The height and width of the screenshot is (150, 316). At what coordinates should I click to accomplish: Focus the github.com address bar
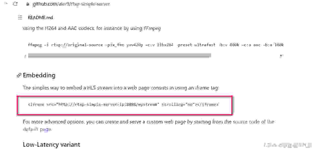point(71,4)
